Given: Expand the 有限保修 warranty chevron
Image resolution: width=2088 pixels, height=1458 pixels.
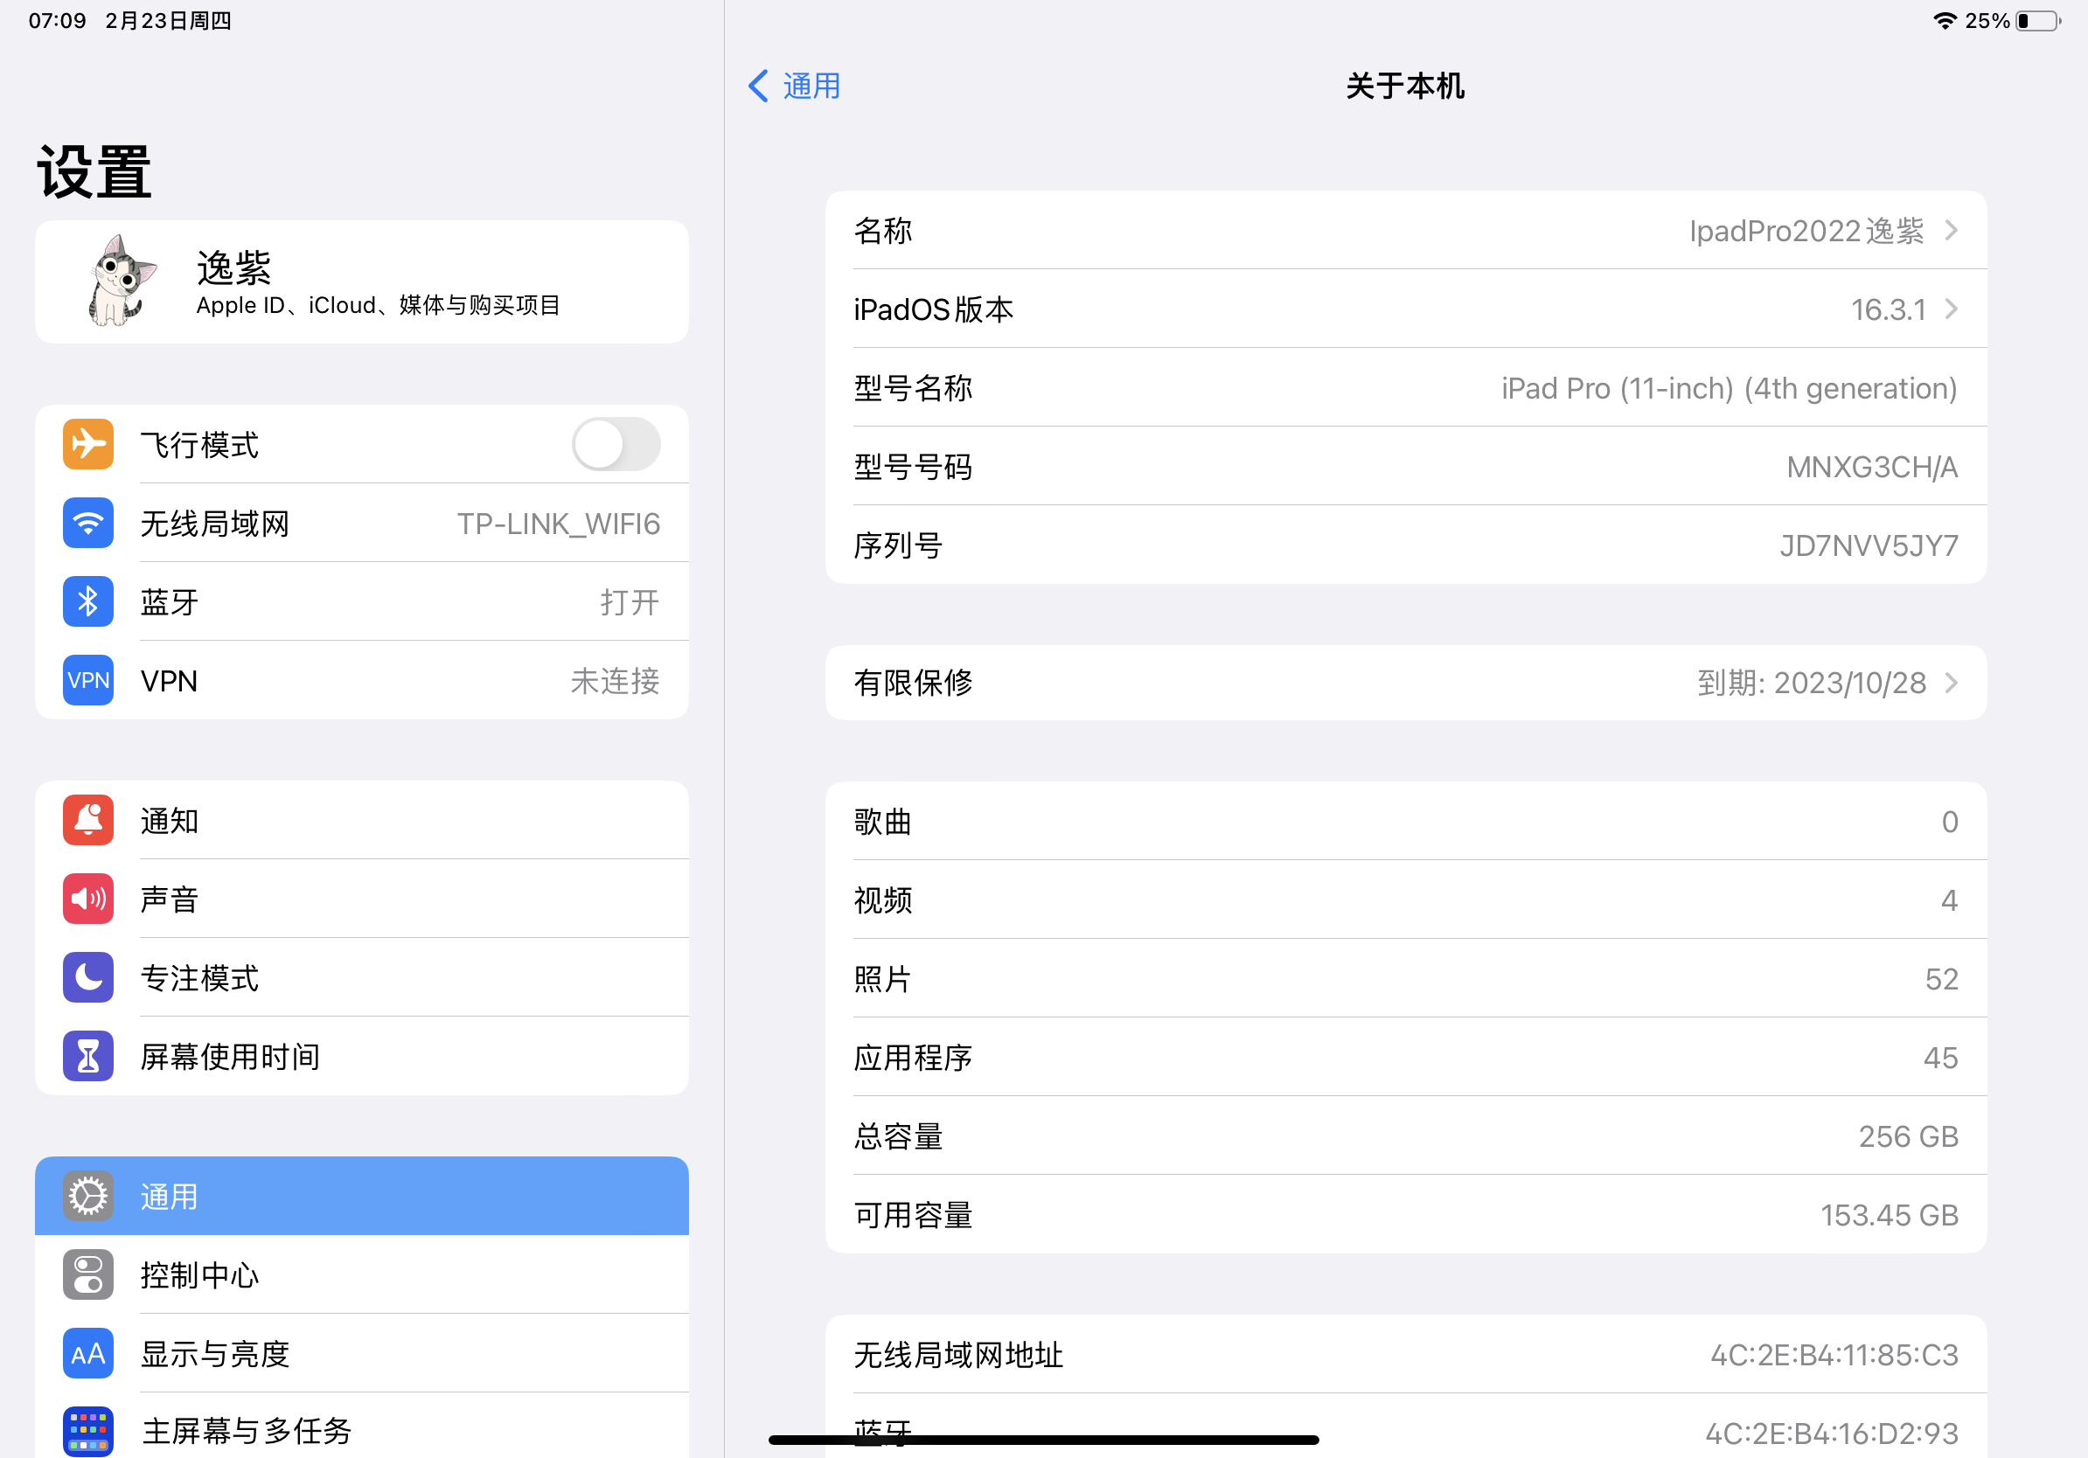Looking at the screenshot, I should tap(1951, 683).
